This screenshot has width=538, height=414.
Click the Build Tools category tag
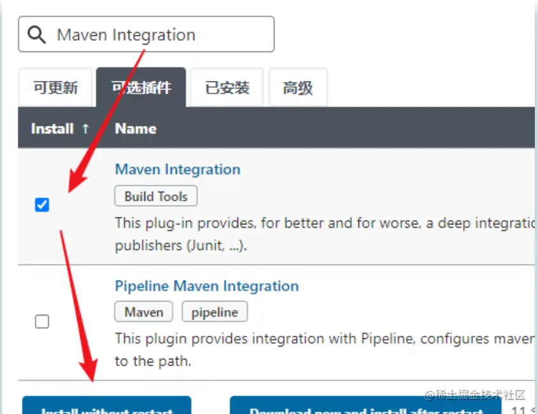156,196
